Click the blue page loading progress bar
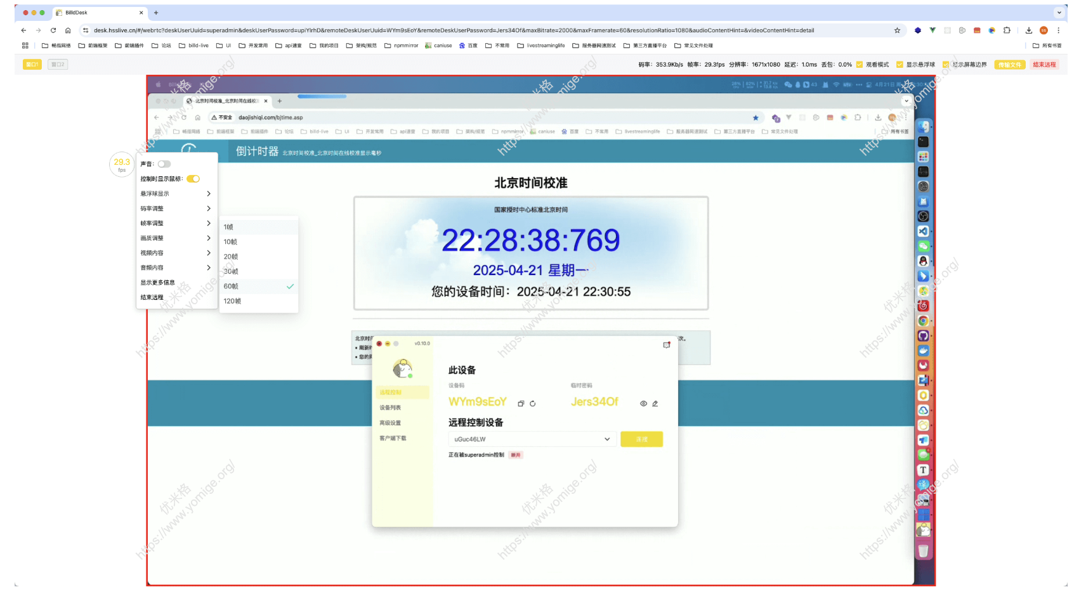Image resolution: width=1086 pixels, height=606 pixels. click(x=322, y=96)
